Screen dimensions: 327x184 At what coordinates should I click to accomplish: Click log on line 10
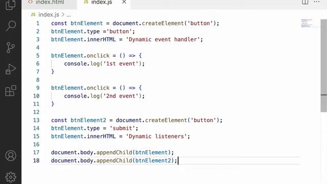[95, 96]
